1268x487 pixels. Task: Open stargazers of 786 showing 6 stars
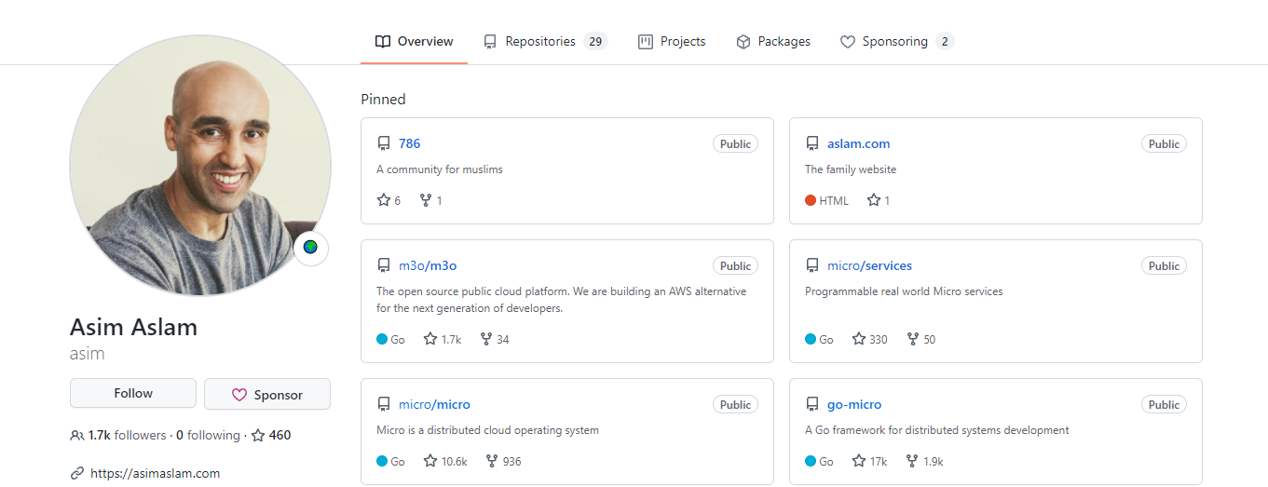point(389,200)
